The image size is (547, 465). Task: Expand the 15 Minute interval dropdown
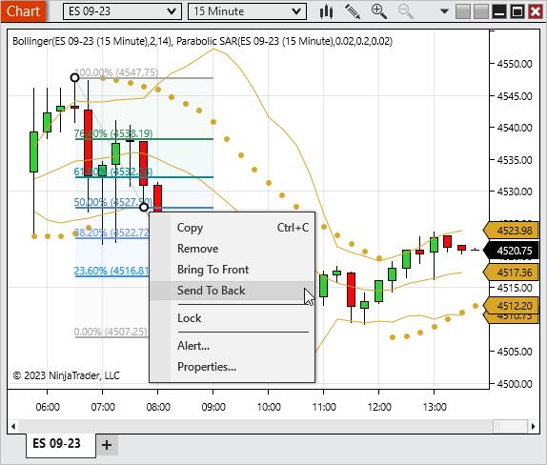click(x=248, y=11)
